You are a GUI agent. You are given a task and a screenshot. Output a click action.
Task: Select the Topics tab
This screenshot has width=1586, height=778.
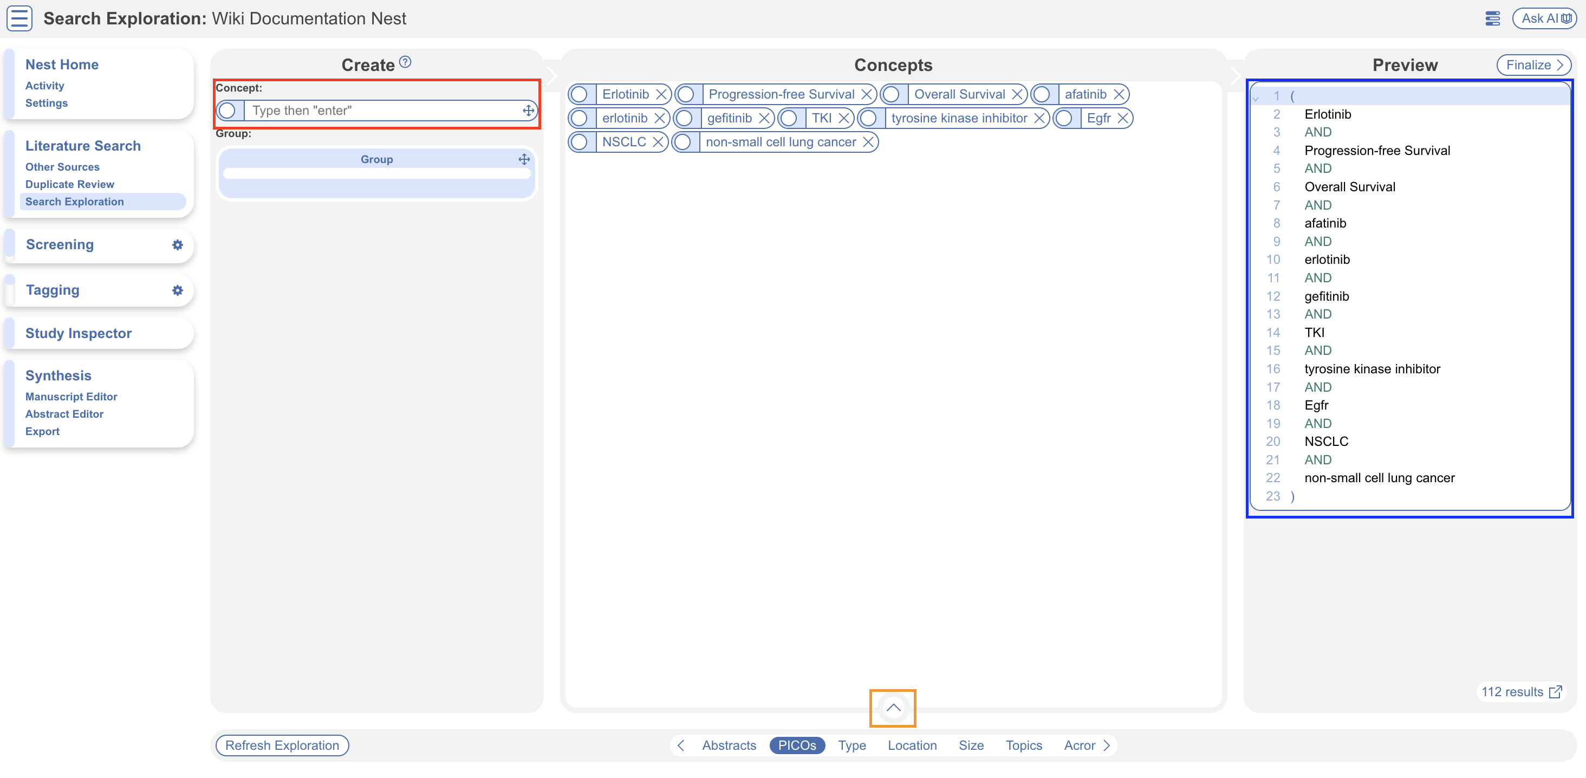pyautogui.click(x=1023, y=745)
